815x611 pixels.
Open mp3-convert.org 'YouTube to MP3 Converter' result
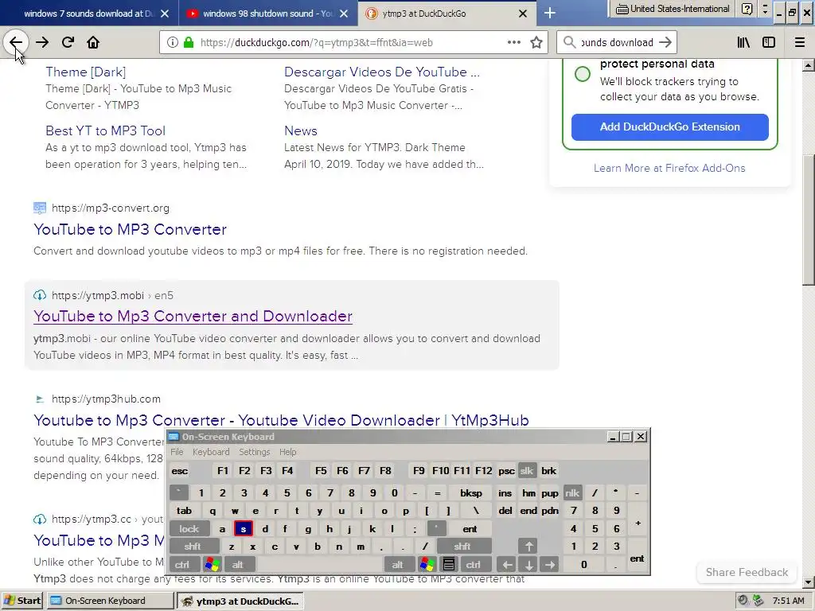click(130, 229)
